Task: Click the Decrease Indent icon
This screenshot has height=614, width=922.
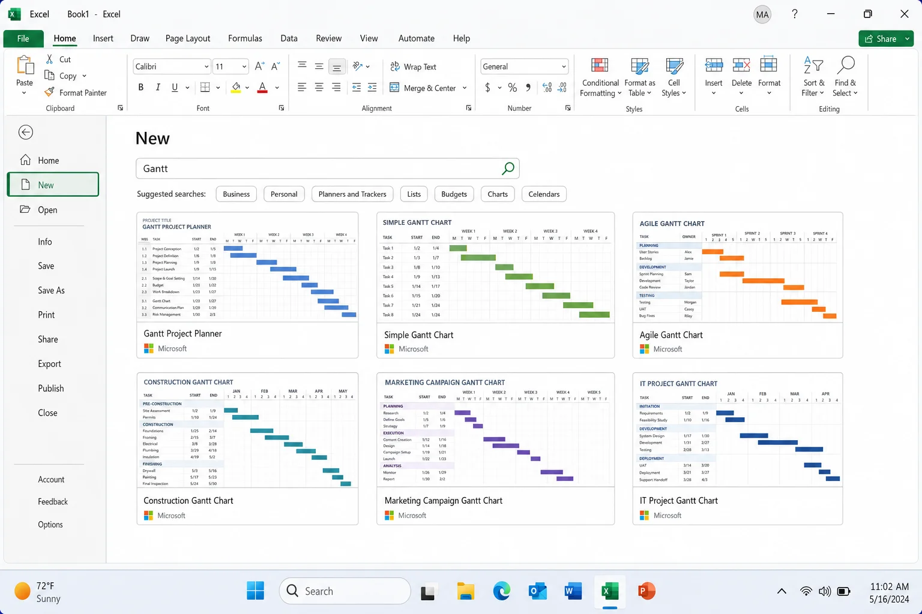Action: click(357, 88)
